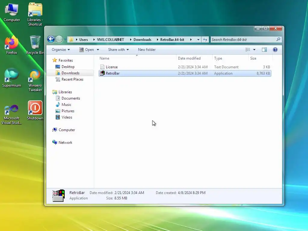
Task: Maximize the Explorer window
Action: (x=266, y=29)
